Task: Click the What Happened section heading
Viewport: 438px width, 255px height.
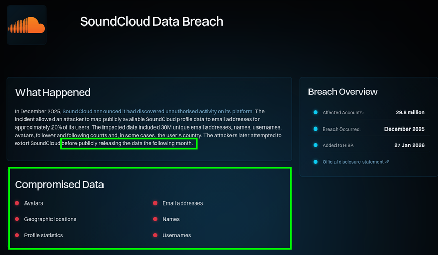Action: pos(53,92)
